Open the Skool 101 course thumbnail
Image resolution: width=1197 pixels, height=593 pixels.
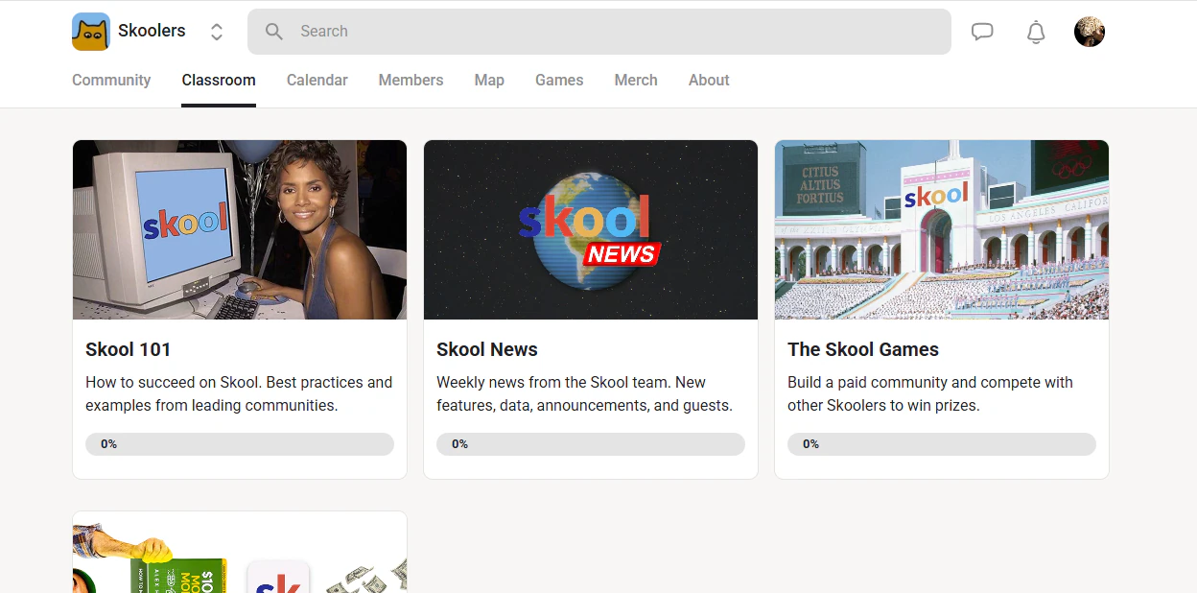coord(240,230)
